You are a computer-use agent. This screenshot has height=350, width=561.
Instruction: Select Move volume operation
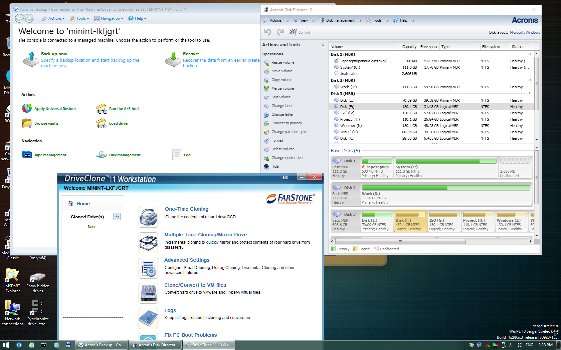tap(282, 71)
